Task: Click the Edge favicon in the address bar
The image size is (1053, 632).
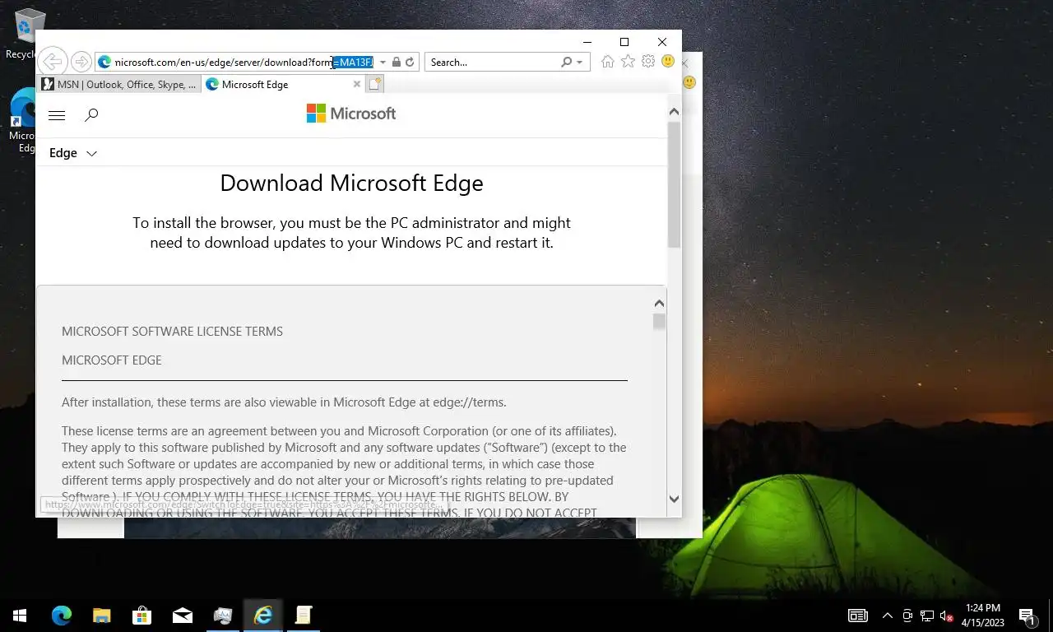Action: pyautogui.click(x=104, y=62)
